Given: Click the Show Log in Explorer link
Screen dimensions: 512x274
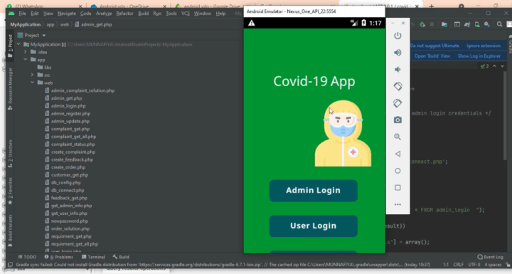Looking at the screenshot, I should [x=479, y=56].
